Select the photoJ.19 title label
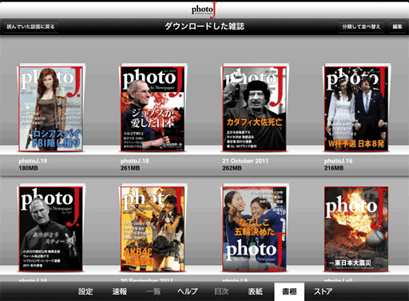 [x=33, y=161]
